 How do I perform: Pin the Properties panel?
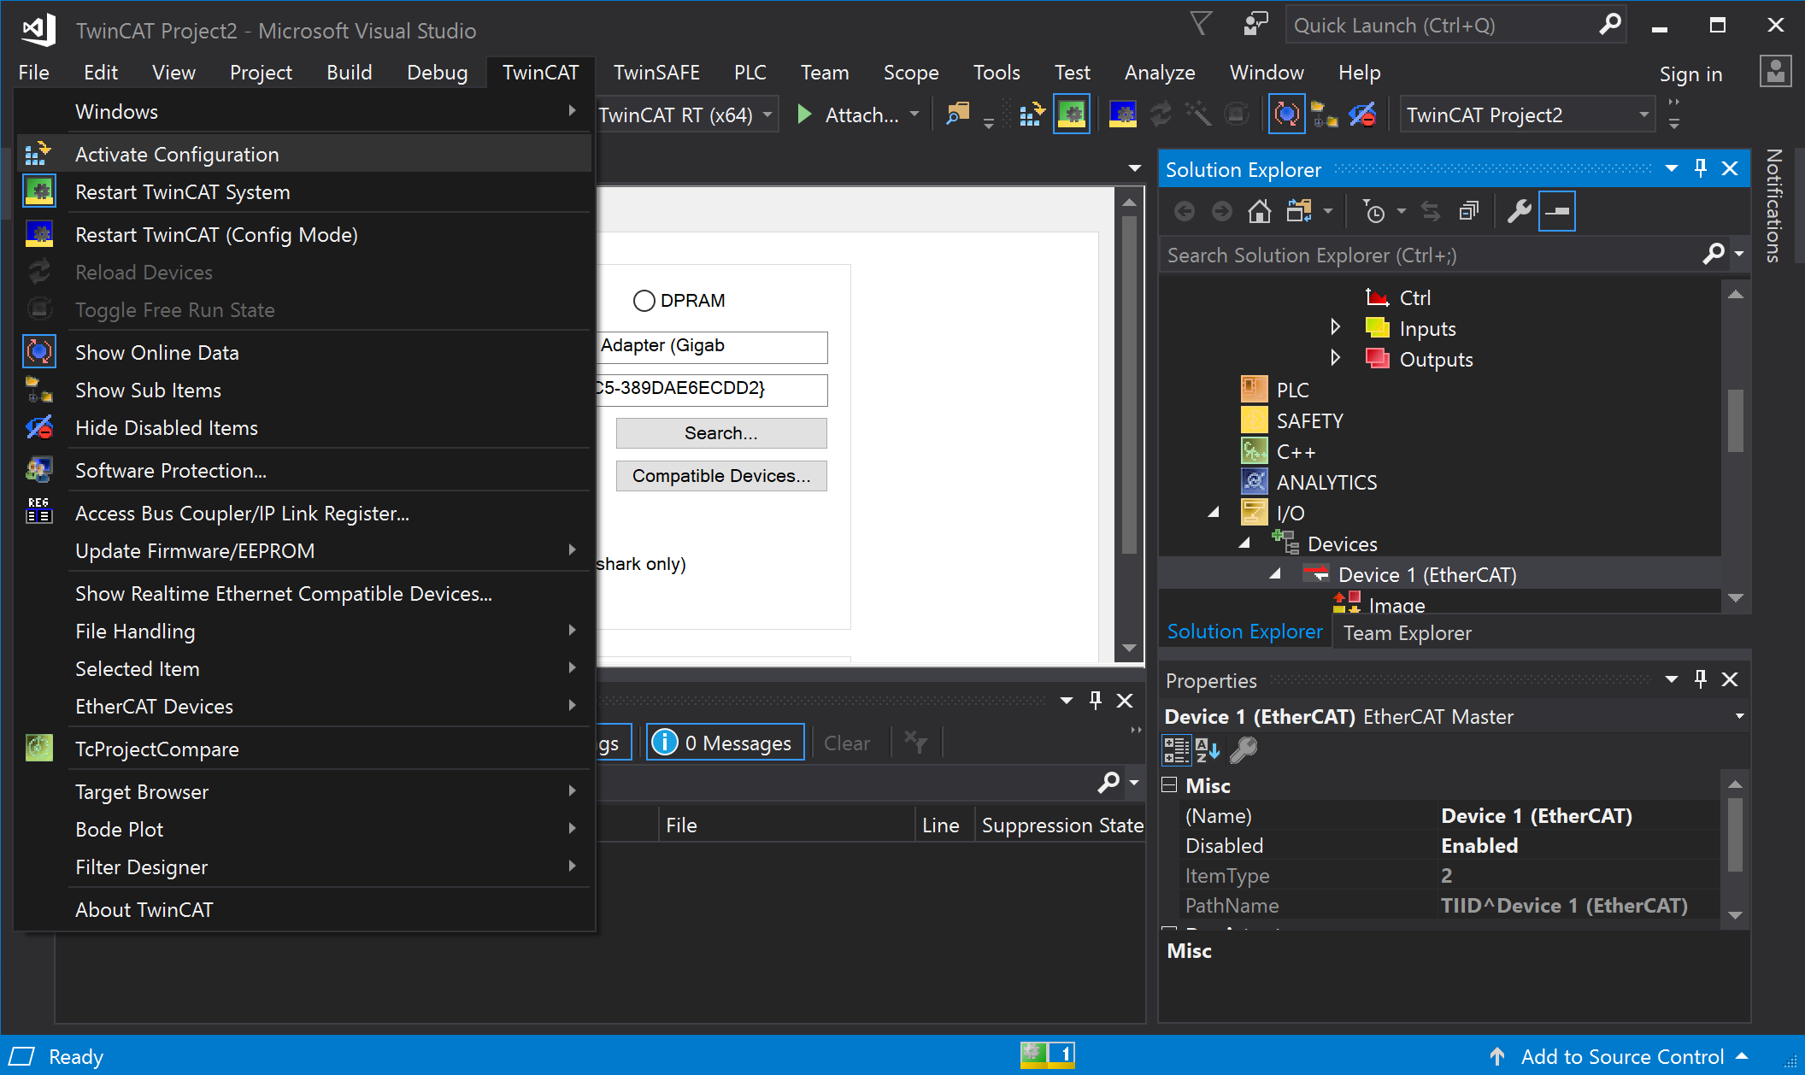(x=1701, y=679)
